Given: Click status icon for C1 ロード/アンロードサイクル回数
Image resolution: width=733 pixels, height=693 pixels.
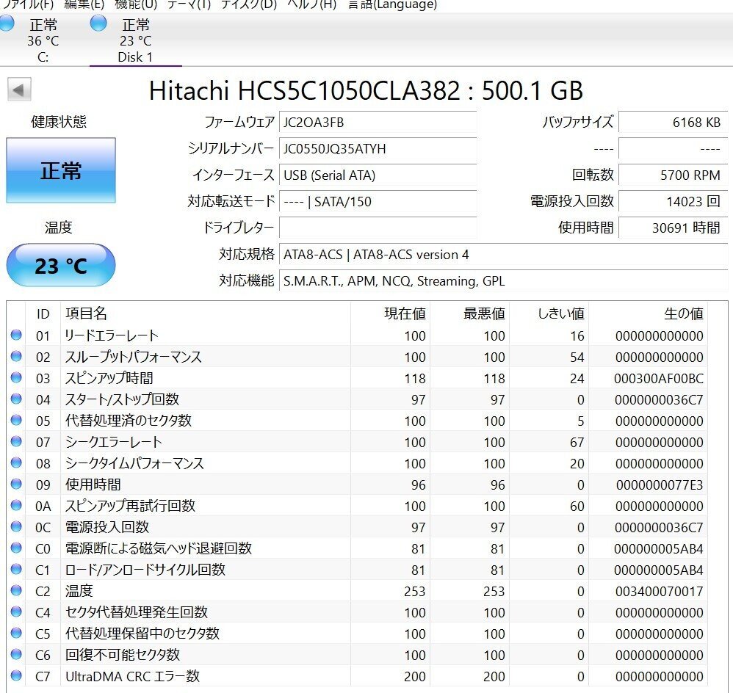Looking at the screenshot, I should click(16, 569).
